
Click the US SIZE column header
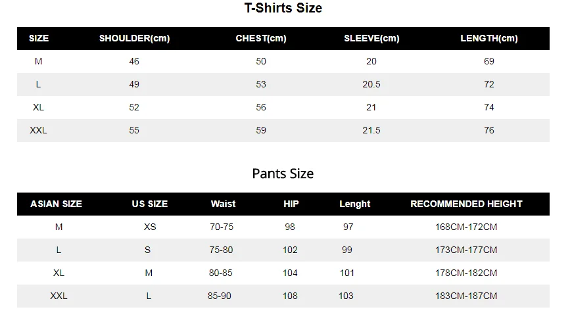click(x=150, y=204)
